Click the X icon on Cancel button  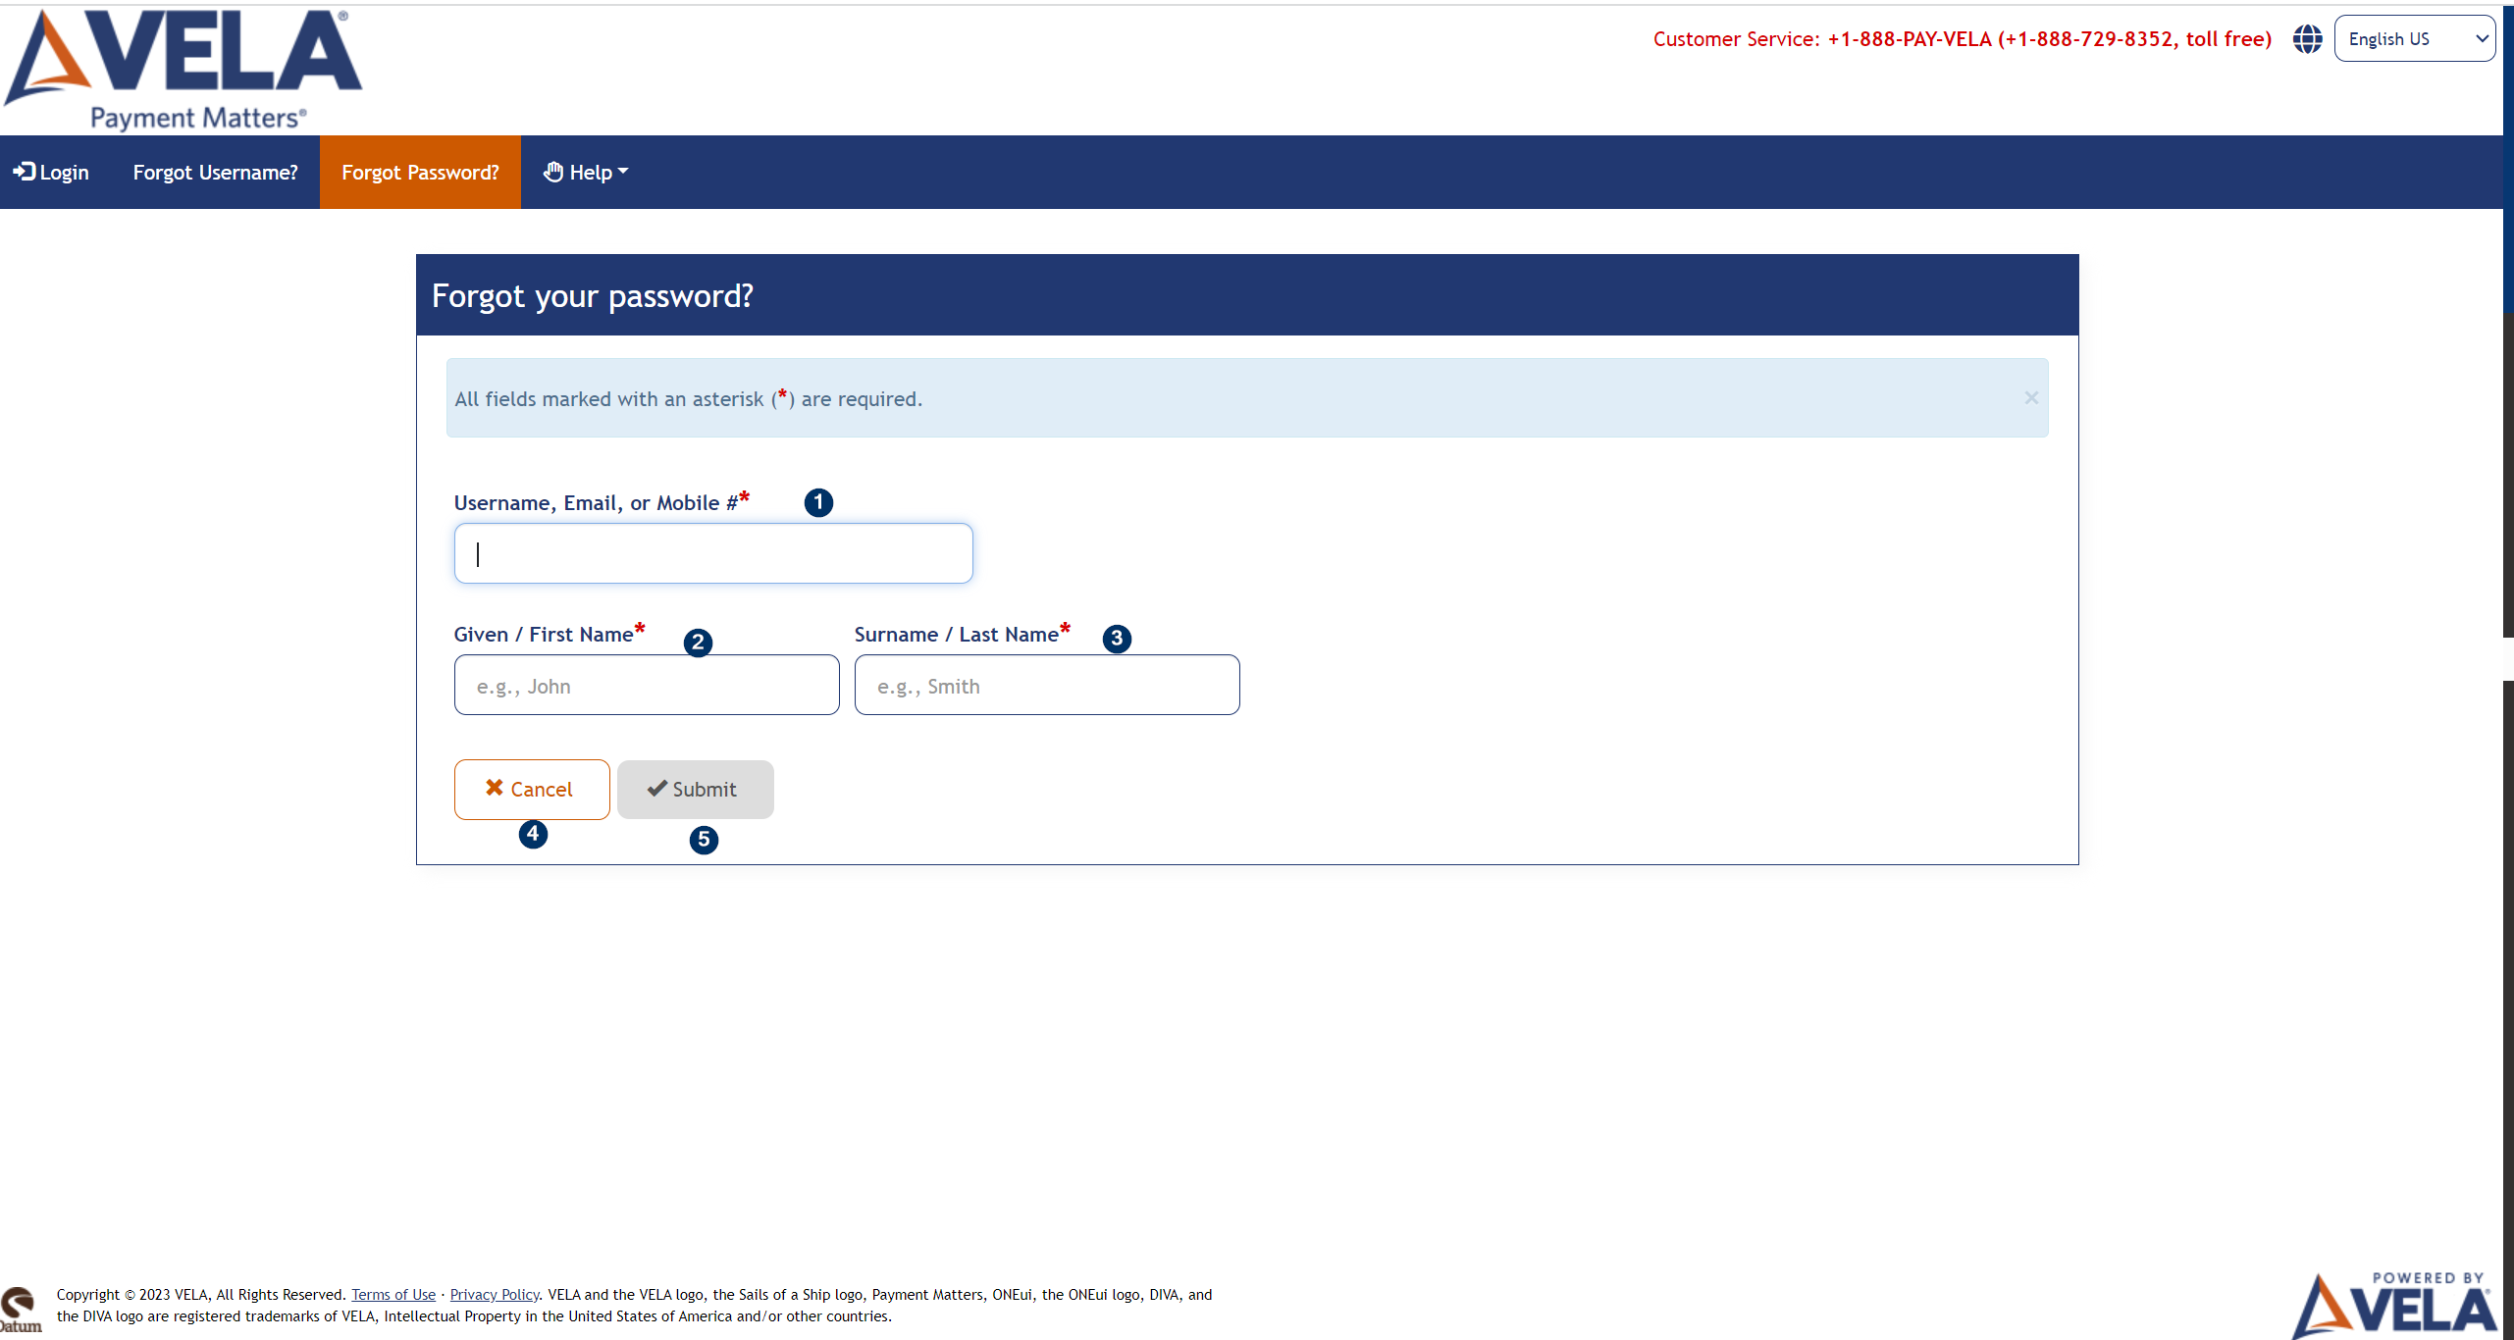[x=494, y=788]
